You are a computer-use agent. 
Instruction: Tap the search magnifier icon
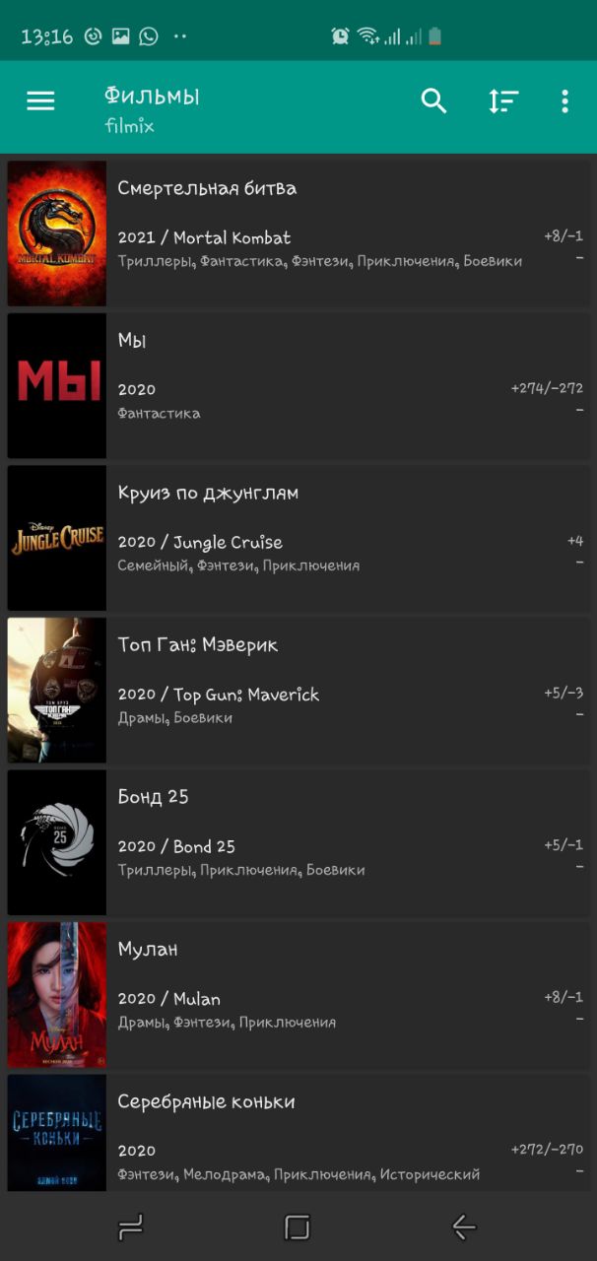pos(434,100)
